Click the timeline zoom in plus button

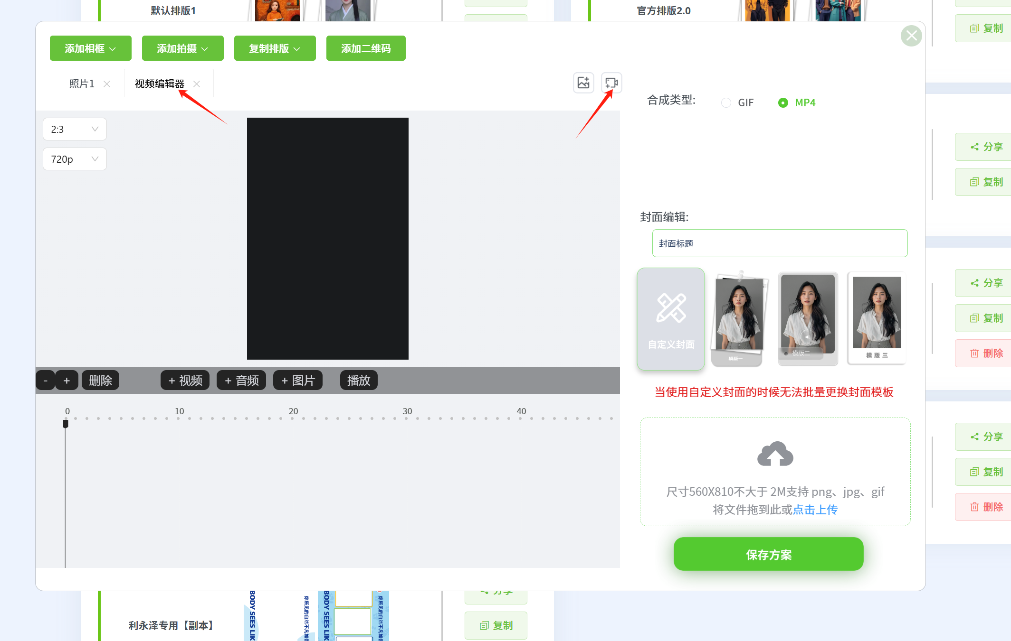67,381
